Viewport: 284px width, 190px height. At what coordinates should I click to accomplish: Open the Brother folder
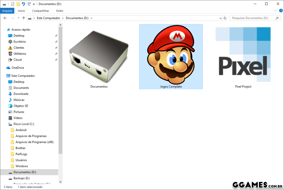(20, 148)
